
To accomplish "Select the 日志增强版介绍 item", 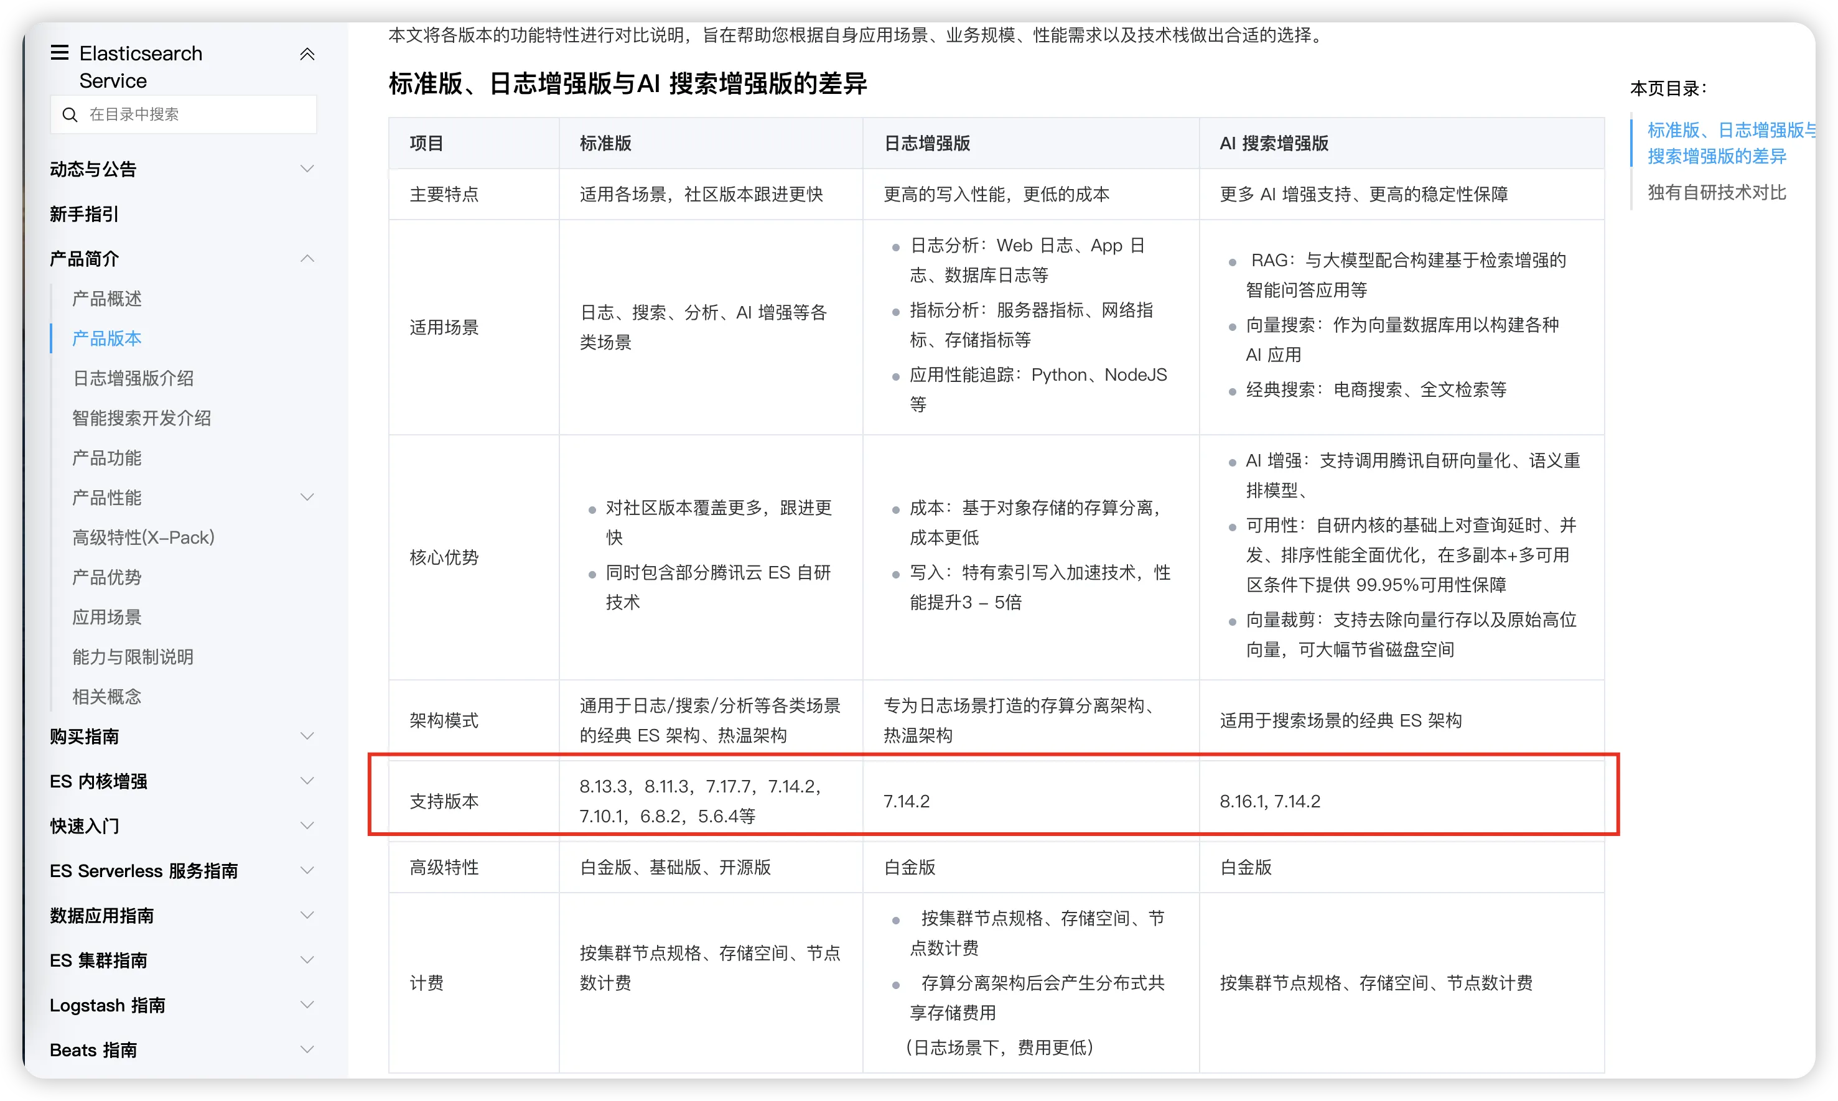I will (133, 378).
